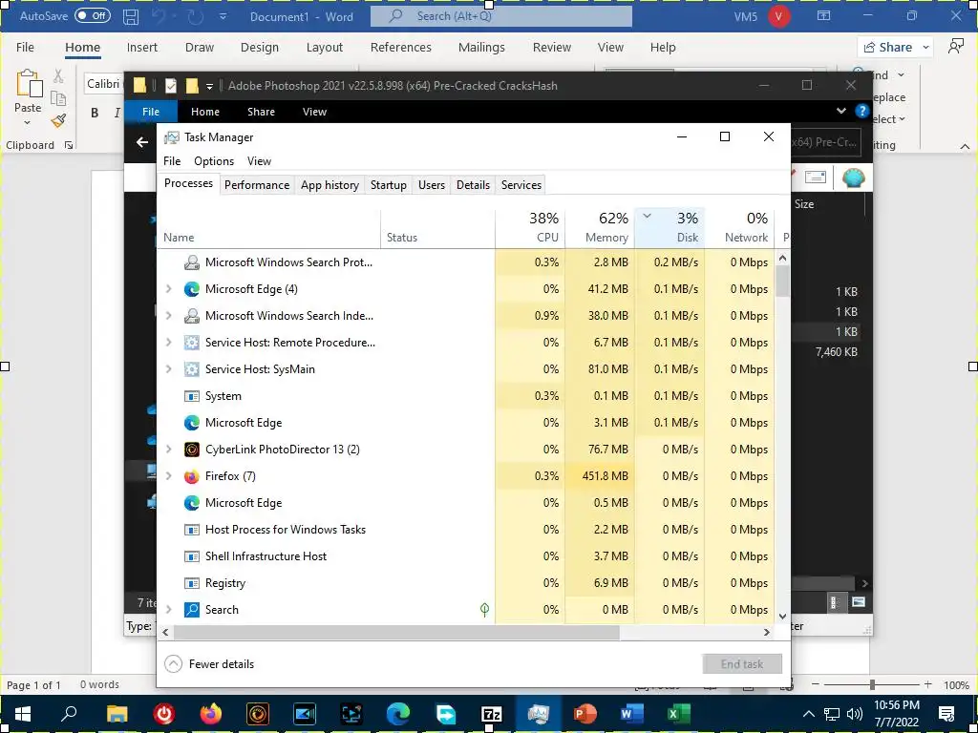Click taskbar search magnifier icon

coord(69,713)
